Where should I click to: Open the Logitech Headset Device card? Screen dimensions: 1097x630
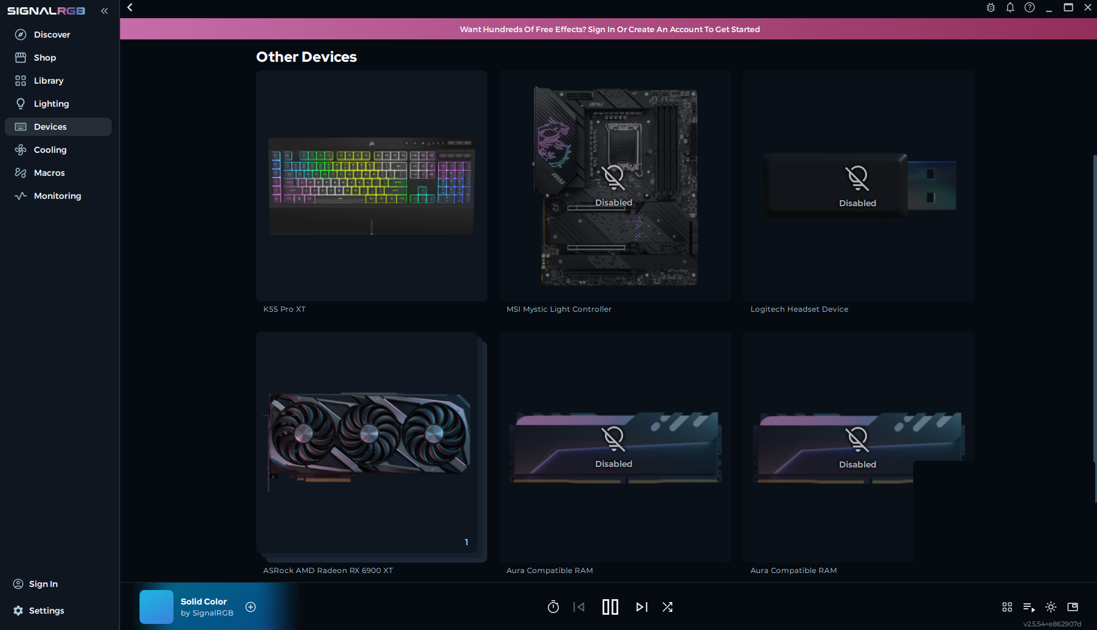[x=859, y=186]
